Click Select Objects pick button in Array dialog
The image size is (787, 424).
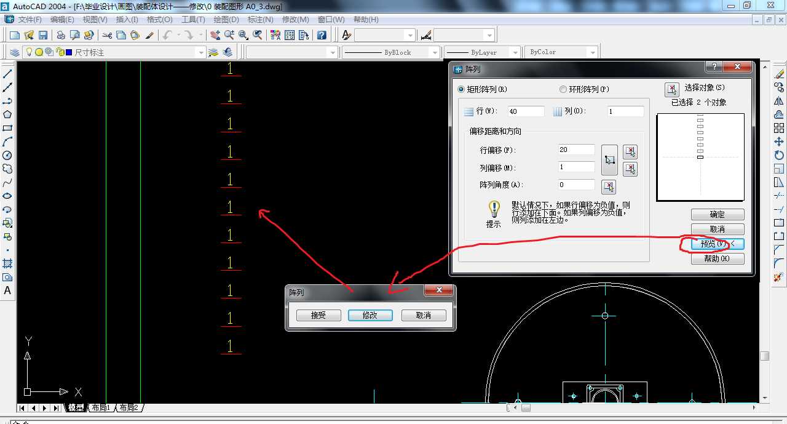(672, 90)
